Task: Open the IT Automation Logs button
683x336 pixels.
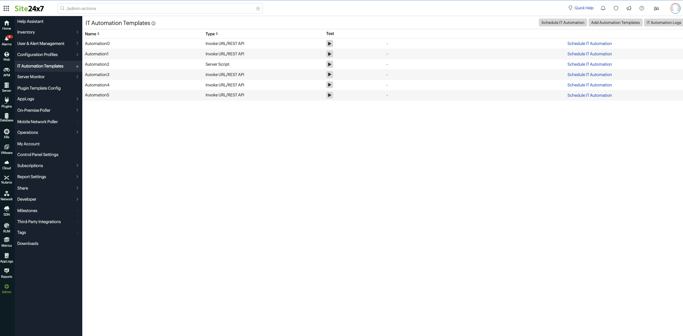Action: tap(663, 22)
